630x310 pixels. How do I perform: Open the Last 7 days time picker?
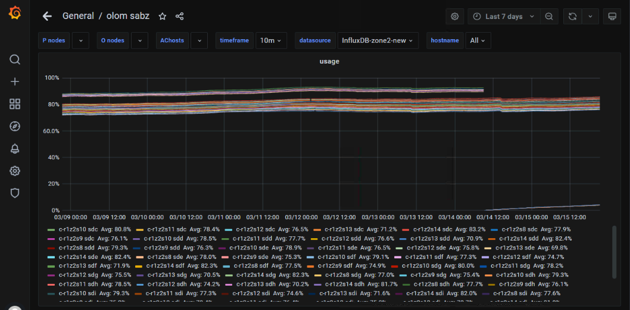tap(504, 17)
